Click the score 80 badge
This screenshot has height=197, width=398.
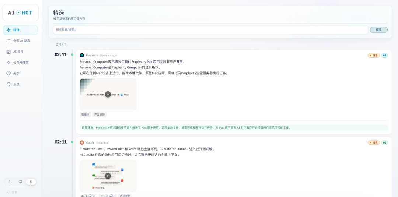pyautogui.click(x=384, y=143)
